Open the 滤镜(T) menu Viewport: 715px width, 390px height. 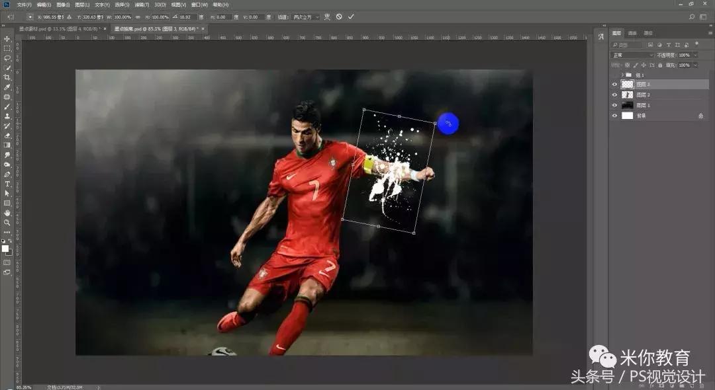pyautogui.click(x=142, y=5)
